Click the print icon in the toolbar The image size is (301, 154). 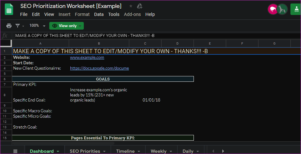point(9,25)
